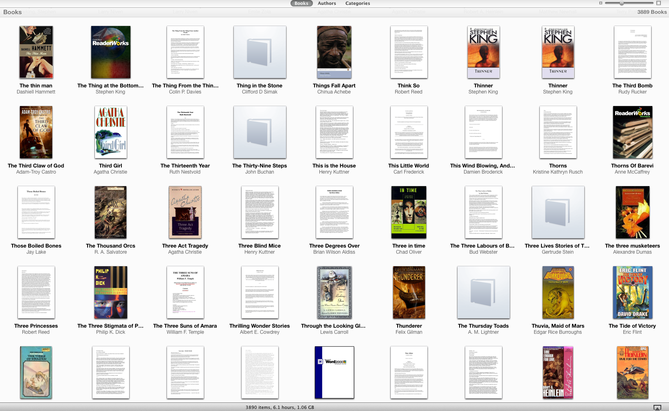Click the title 'This Little World'
This screenshot has height=411, width=669.
coord(409,166)
